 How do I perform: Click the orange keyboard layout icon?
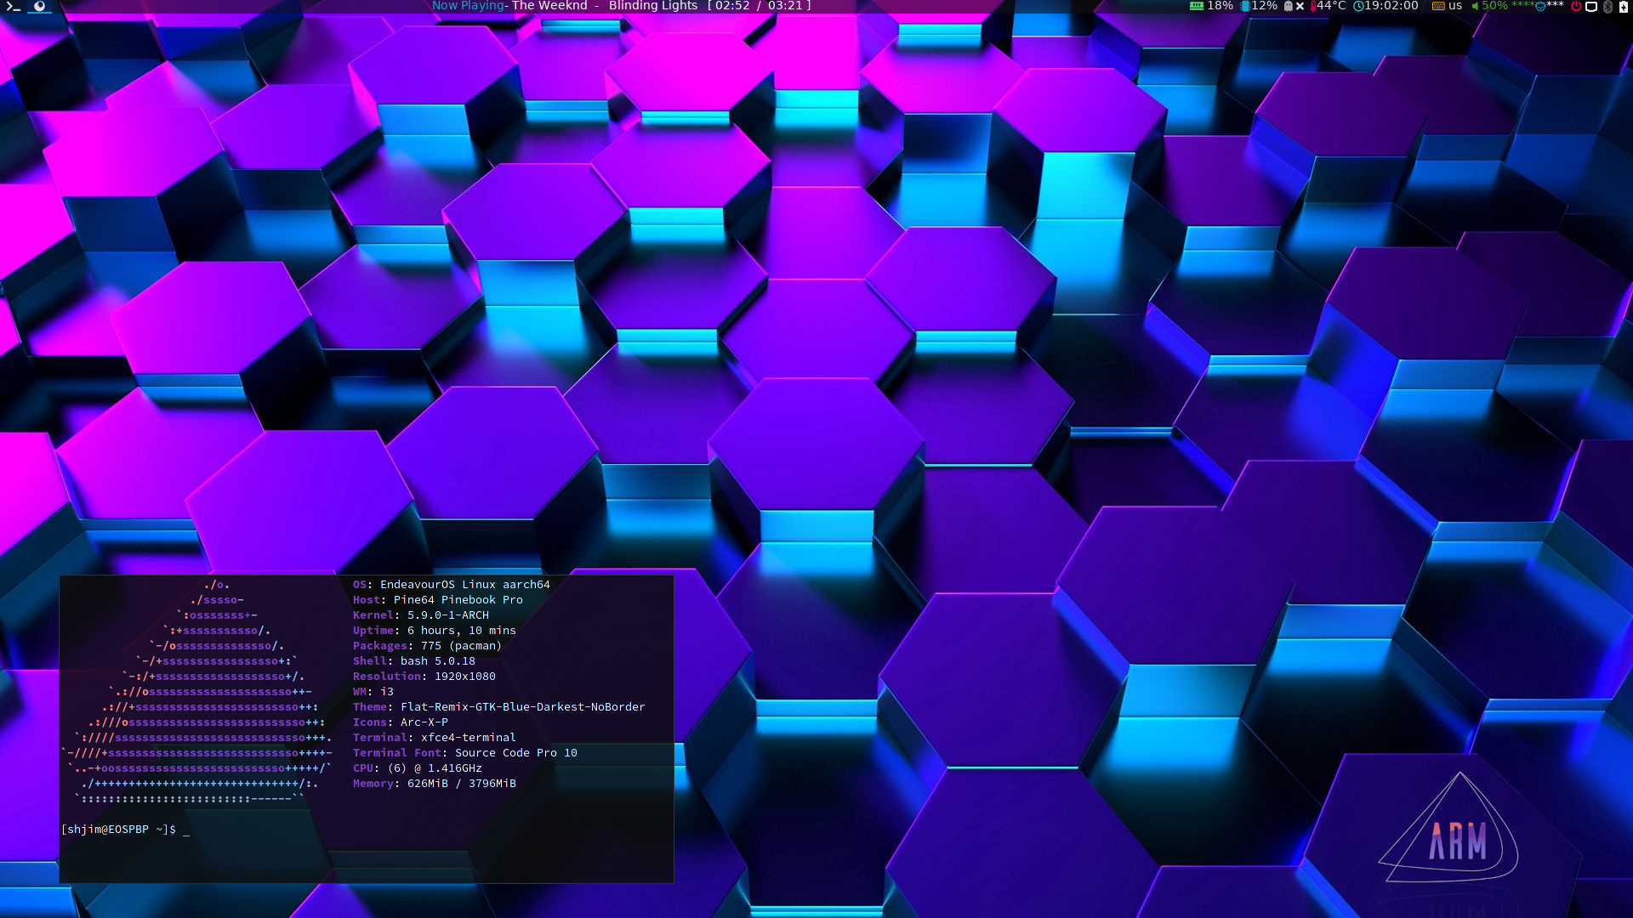click(1438, 6)
